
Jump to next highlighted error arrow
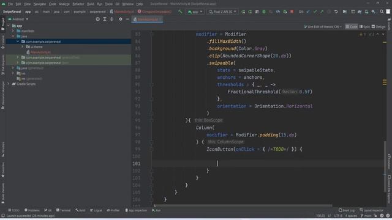383,34
